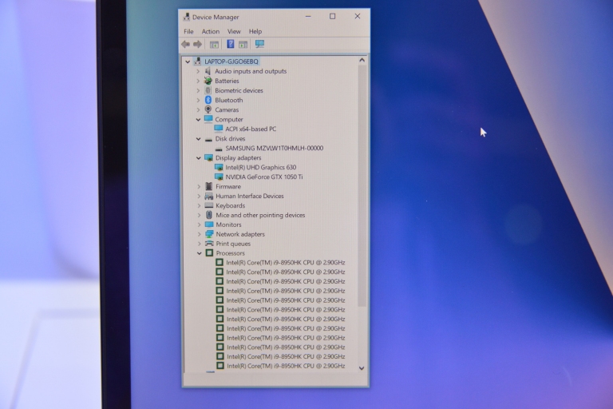The width and height of the screenshot is (613, 409).
Task: Expand the Monitors tree node
Action: pyautogui.click(x=199, y=224)
